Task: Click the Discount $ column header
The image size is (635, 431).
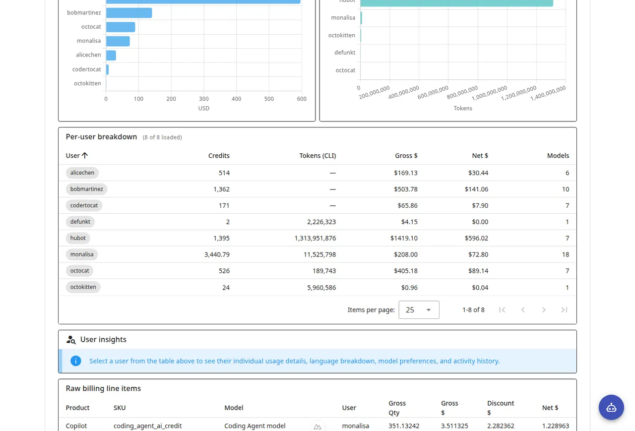Action: [x=501, y=408]
